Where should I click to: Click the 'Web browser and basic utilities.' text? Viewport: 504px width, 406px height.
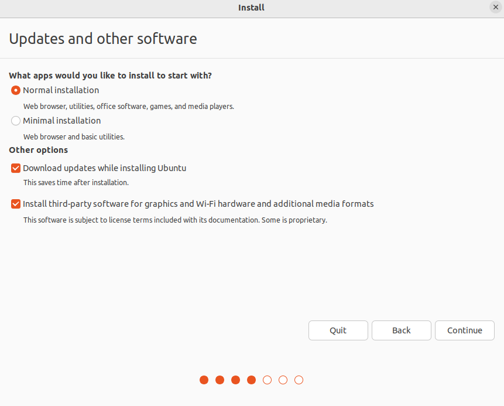pos(74,137)
